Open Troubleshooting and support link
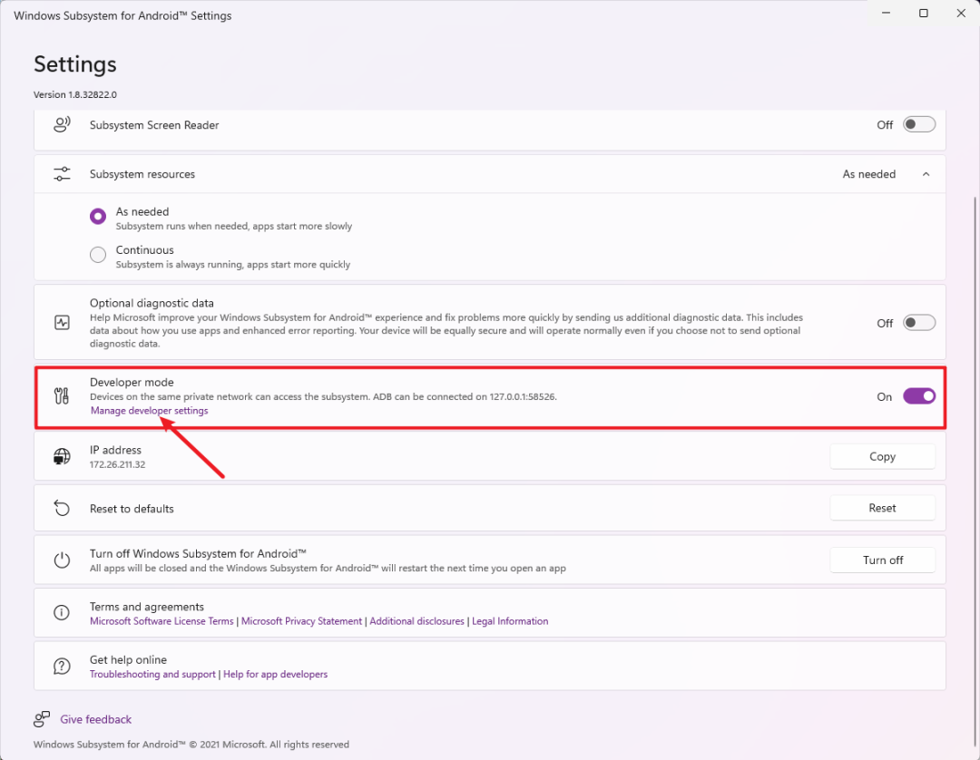Viewport: 980px width, 760px height. tap(152, 675)
